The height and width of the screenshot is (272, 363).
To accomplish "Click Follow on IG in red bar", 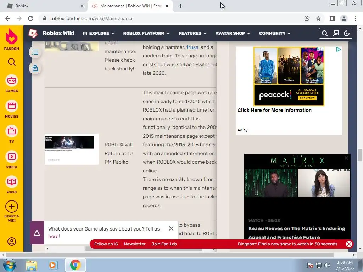I will [106, 244].
